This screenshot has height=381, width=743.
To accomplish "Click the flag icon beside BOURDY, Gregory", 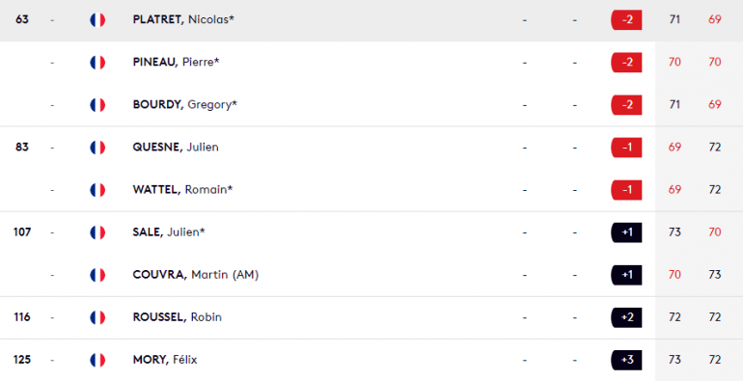I will [97, 105].
